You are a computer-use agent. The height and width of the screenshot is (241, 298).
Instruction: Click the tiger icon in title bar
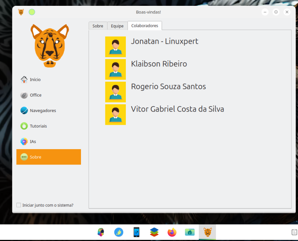point(21,12)
